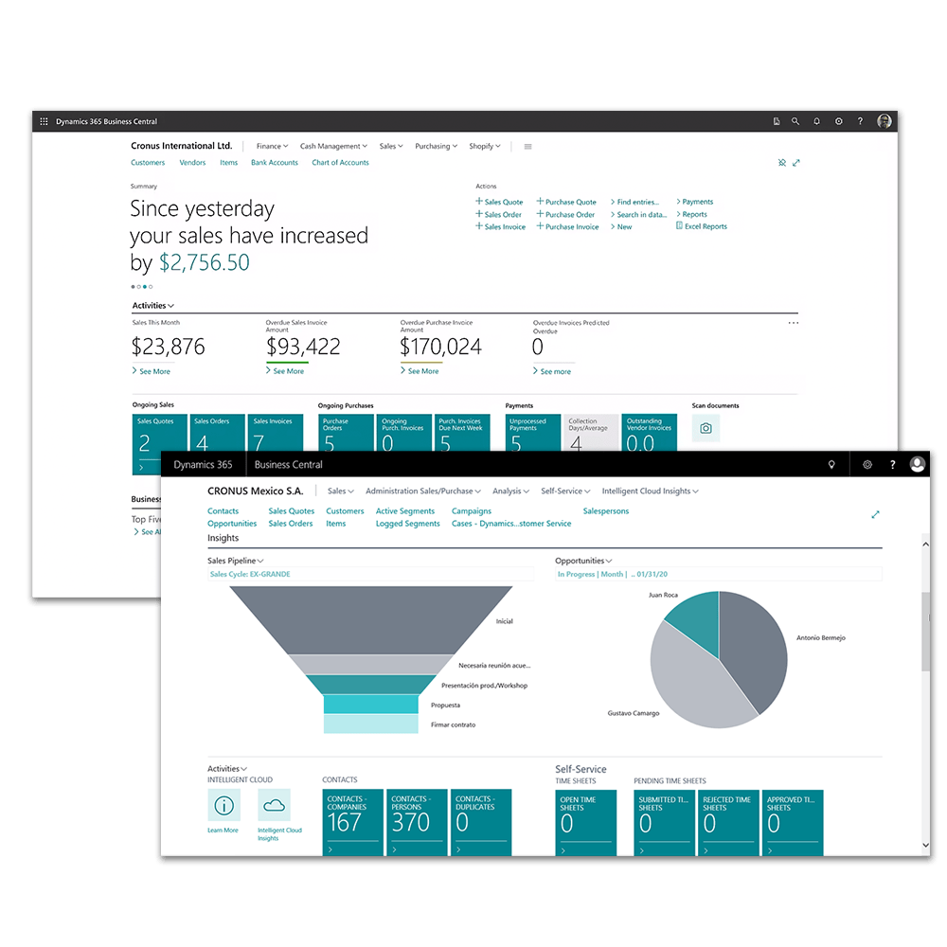Open the Activities three-dots more options

[793, 323]
